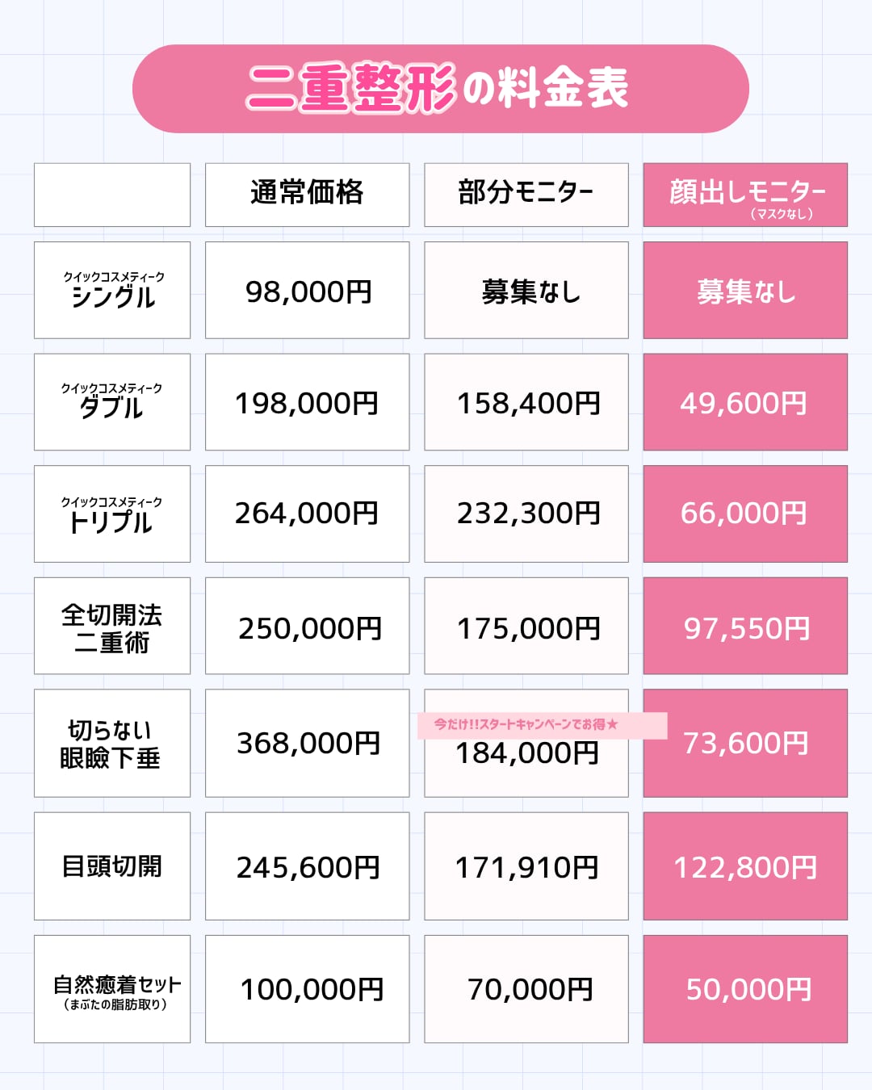The width and height of the screenshot is (872, 1090).
Task: Select the 232,300円 price cell
Action: click(526, 514)
